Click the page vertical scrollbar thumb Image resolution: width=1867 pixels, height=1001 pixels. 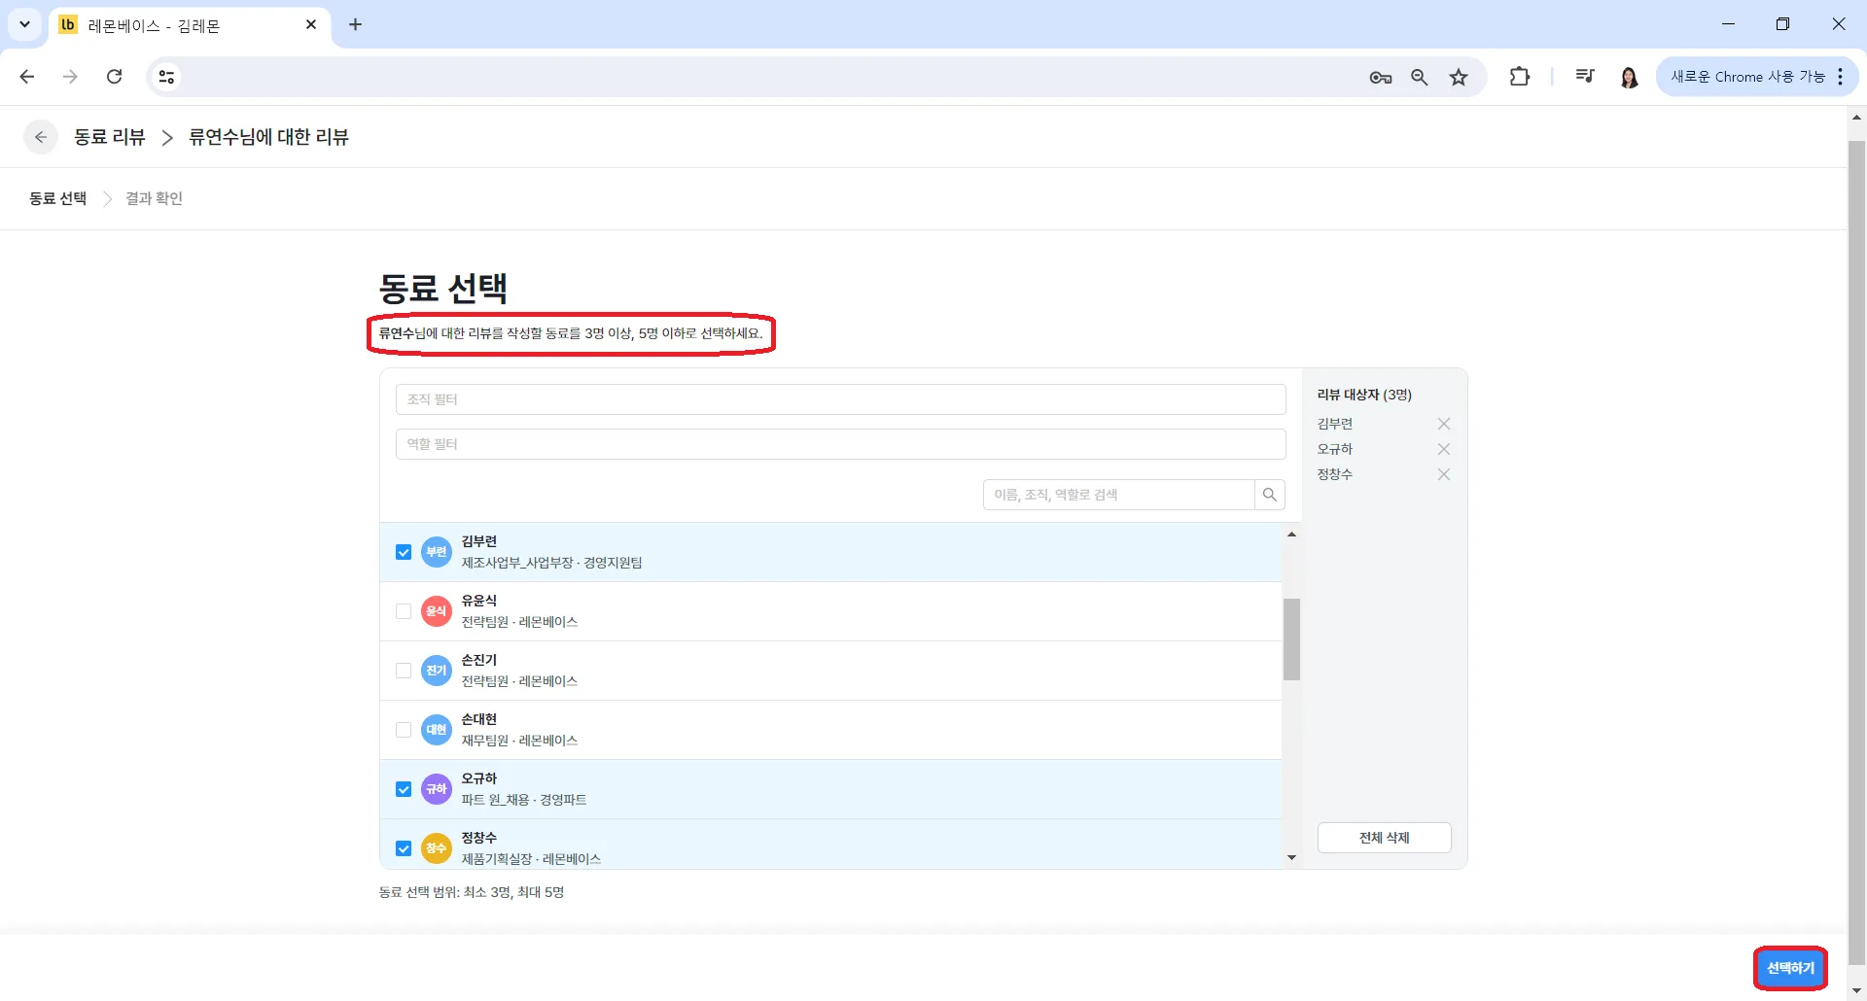(1856, 554)
